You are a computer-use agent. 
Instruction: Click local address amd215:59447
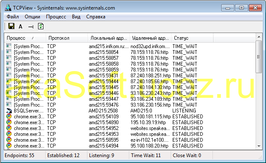[104, 99]
